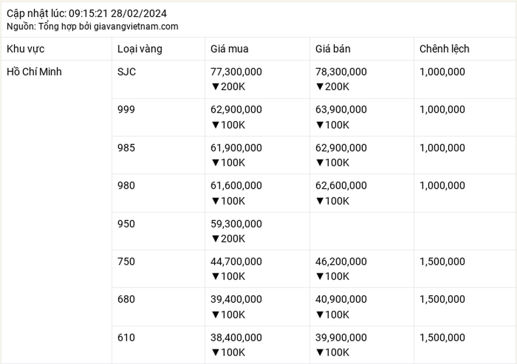This screenshot has height=364, width=517.
Task: Click the down arrow under 46,200,000 sell price
Action: (x=320, y=276)
